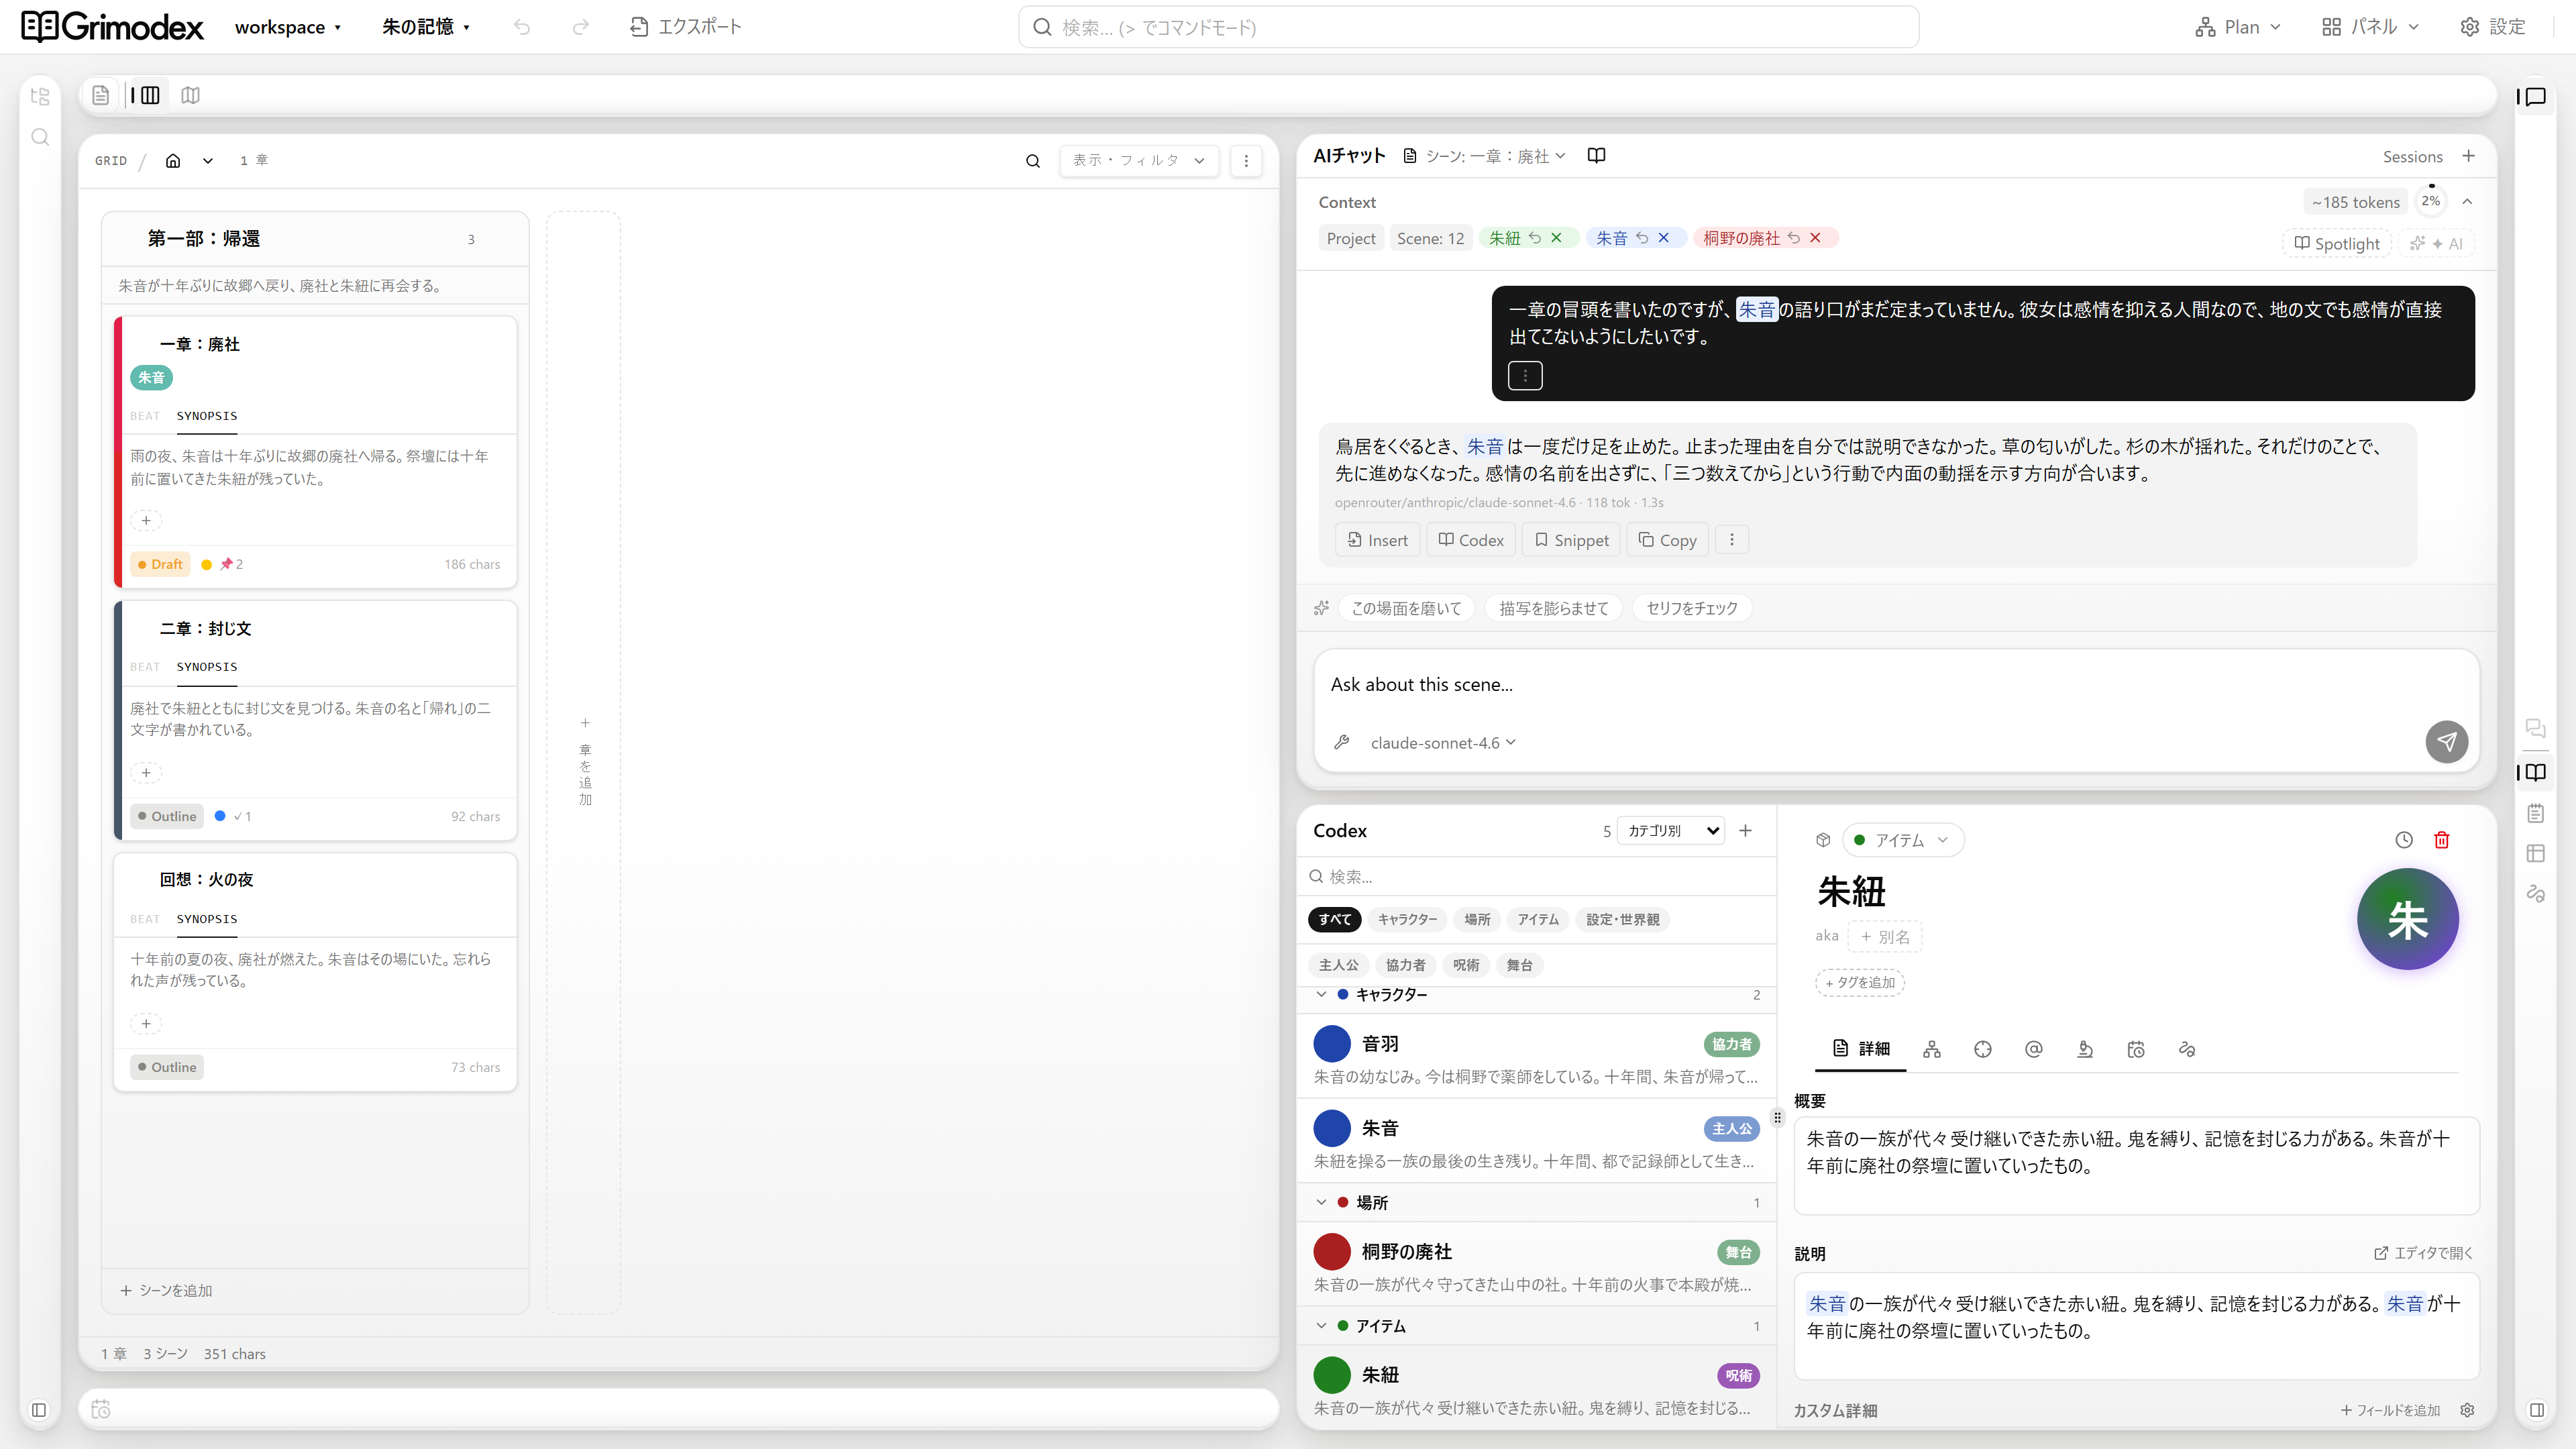Image resolution: width=2576 pixels, height=1449 pixels.
Task: Add a new Codex entry
Action: coord(1745,830)
